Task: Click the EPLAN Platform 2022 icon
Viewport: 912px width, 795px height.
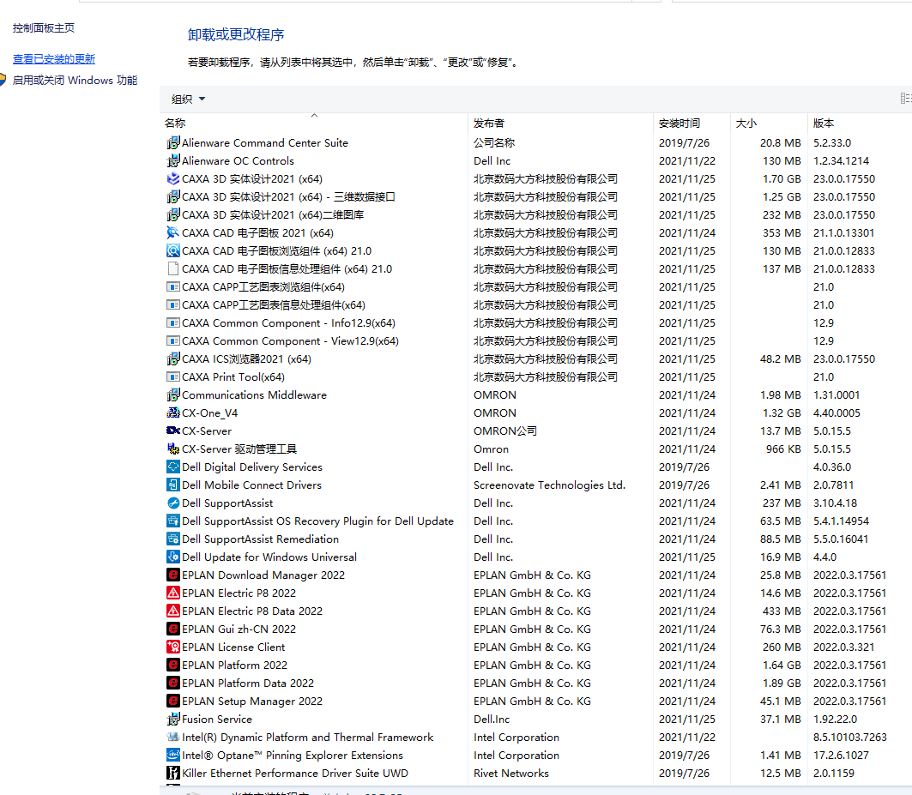Action: pyautogui.click(x=172, y=666)
